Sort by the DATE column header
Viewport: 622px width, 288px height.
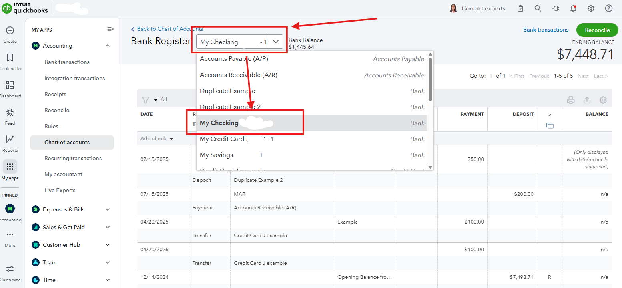point(147,114)
